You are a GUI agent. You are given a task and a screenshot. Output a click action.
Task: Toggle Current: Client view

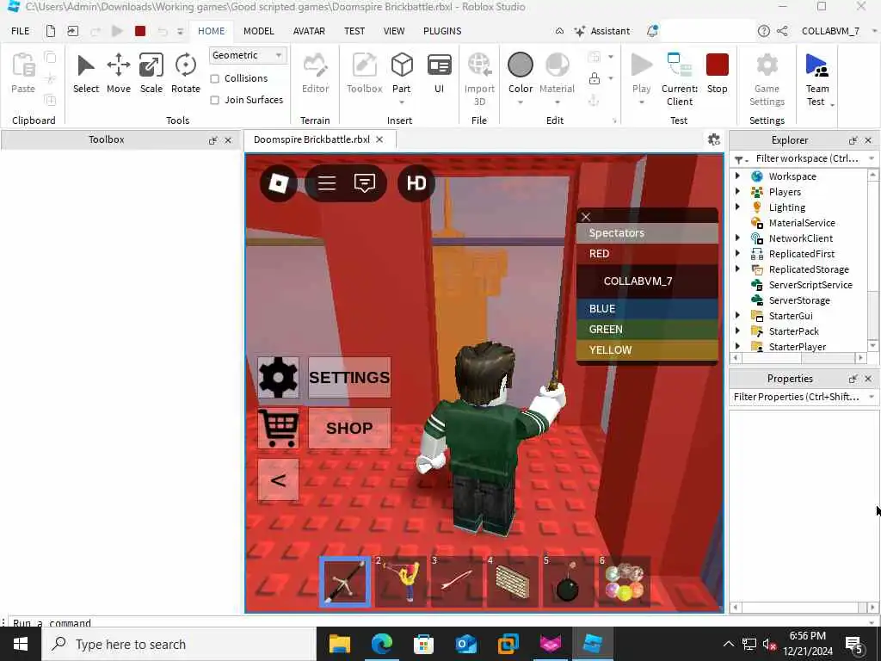click(x=680, y=78)
